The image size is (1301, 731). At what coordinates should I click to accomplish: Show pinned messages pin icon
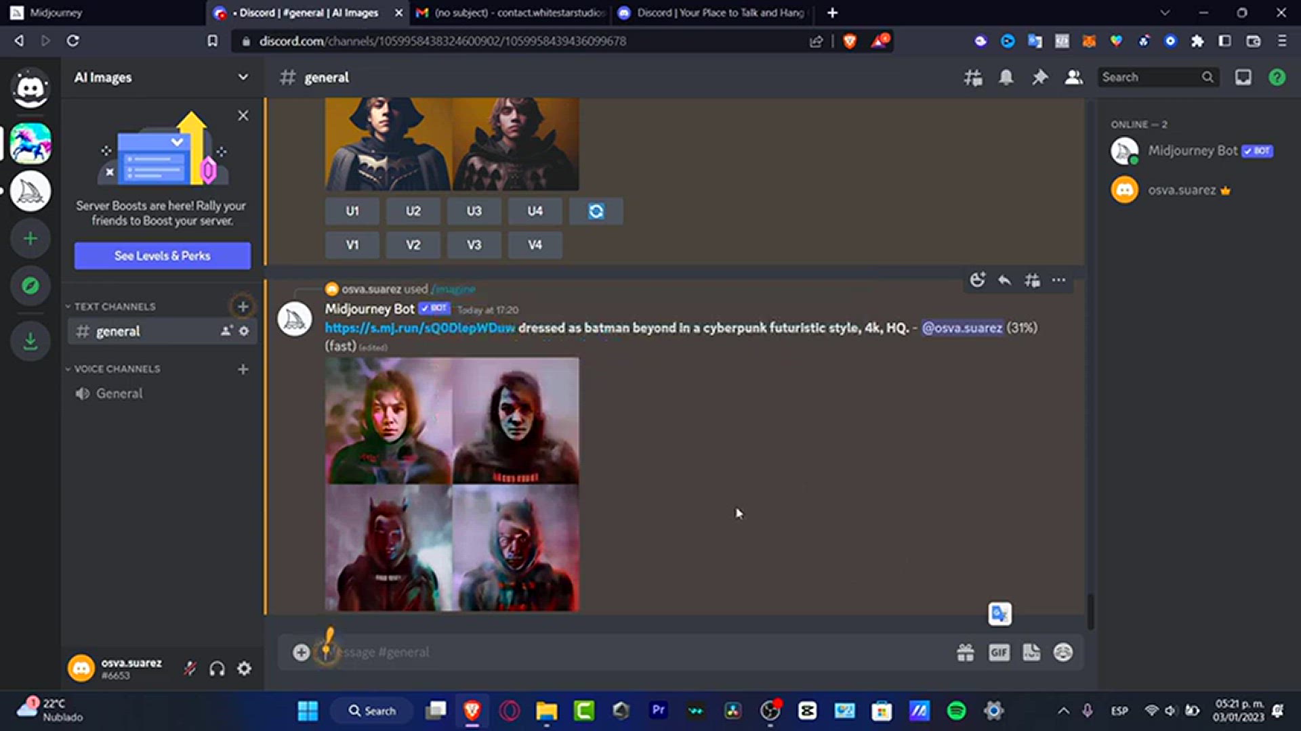pyautogui.click(x=1039, y=78)
